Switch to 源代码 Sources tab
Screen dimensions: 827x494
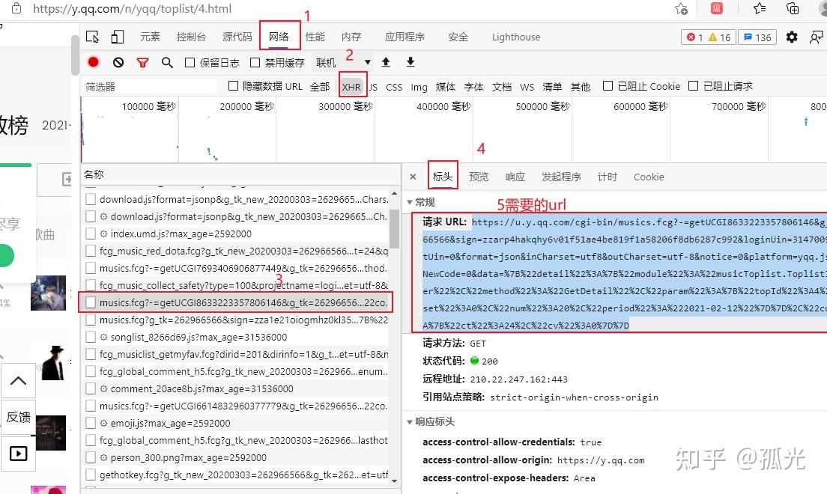[237, 37]
